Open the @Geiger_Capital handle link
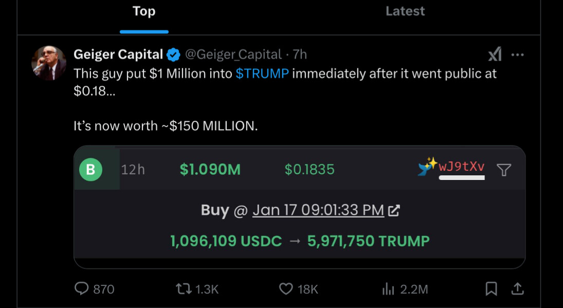Viewport: 563px width, 308px height. pyautogui.click(x=233, y=54)
